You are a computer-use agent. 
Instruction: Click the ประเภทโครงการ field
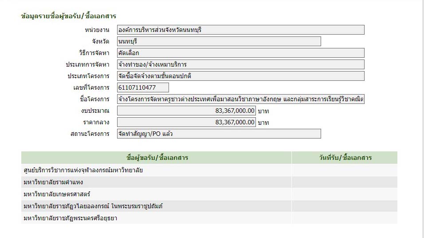pyautogui.click(x=240, y=76)
